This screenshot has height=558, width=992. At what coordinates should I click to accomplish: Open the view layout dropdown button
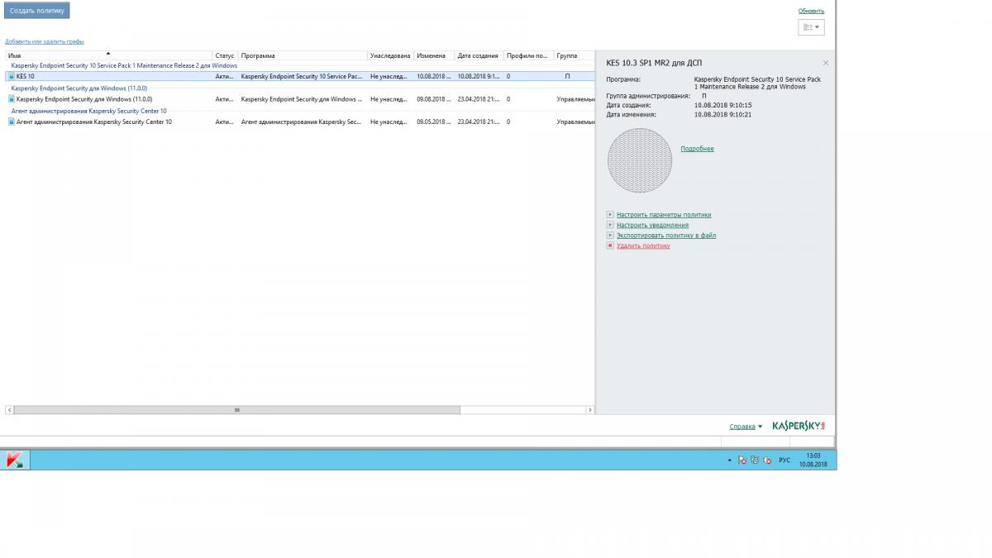811,27
